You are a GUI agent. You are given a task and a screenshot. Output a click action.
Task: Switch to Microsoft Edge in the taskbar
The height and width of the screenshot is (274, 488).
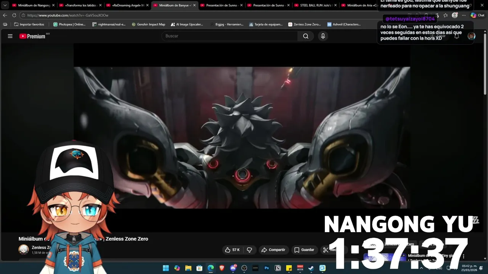point(210,268)
